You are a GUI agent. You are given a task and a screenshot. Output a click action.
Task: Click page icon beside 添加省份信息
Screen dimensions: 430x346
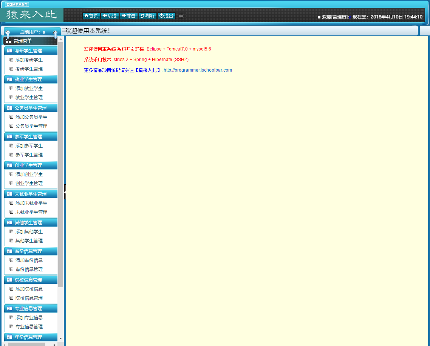11,260
